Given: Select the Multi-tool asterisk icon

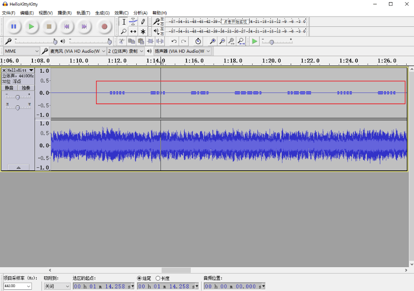Looking at the screenshot, I should [143, 32].
